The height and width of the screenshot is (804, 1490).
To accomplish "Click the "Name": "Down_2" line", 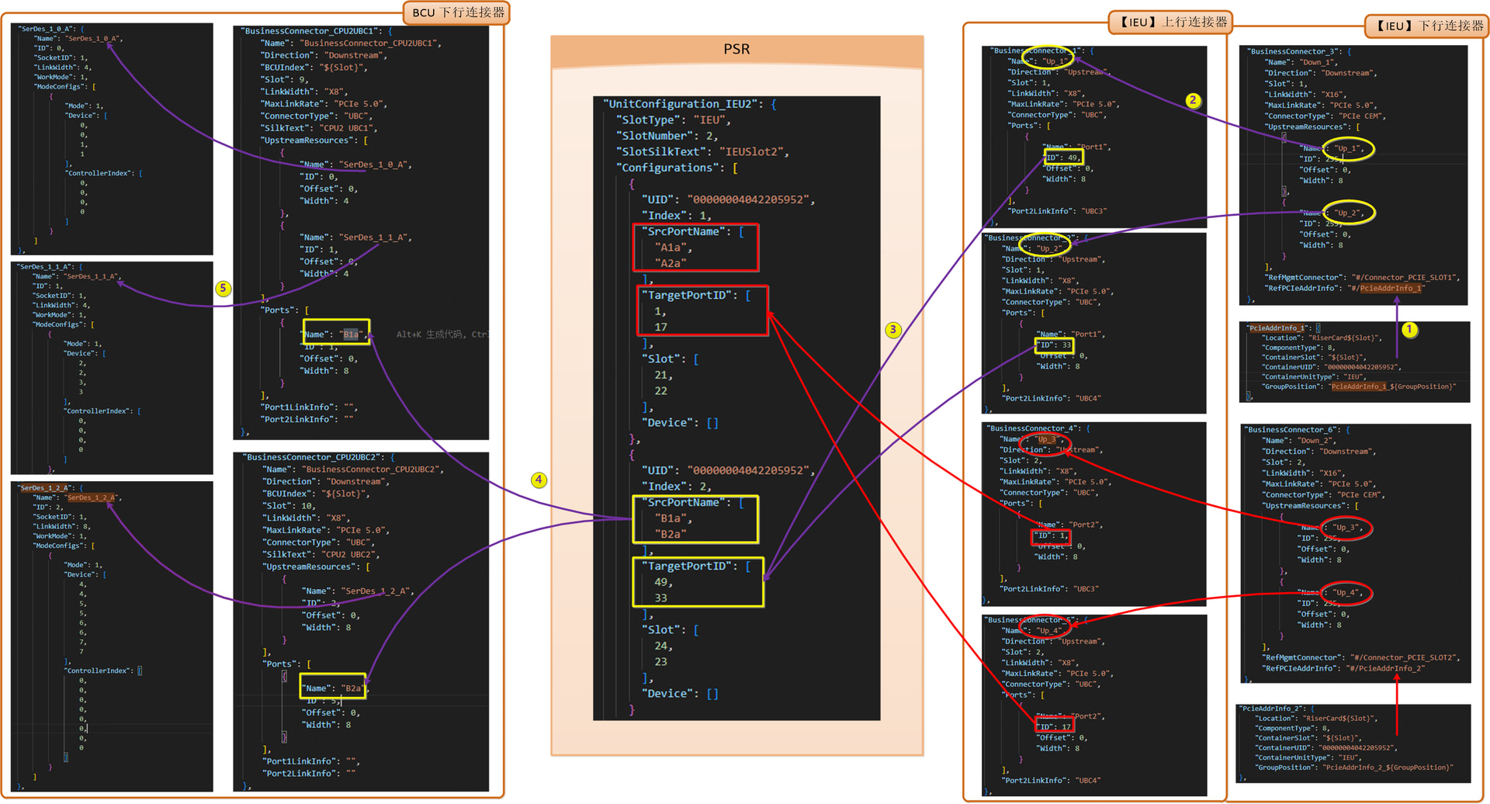I will point(1299,440).
